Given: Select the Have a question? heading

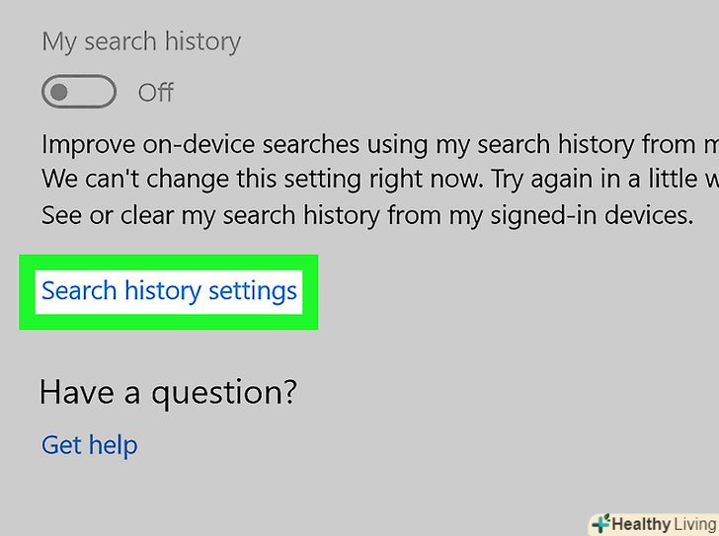Looking at the screenshot, I should 168,393.
